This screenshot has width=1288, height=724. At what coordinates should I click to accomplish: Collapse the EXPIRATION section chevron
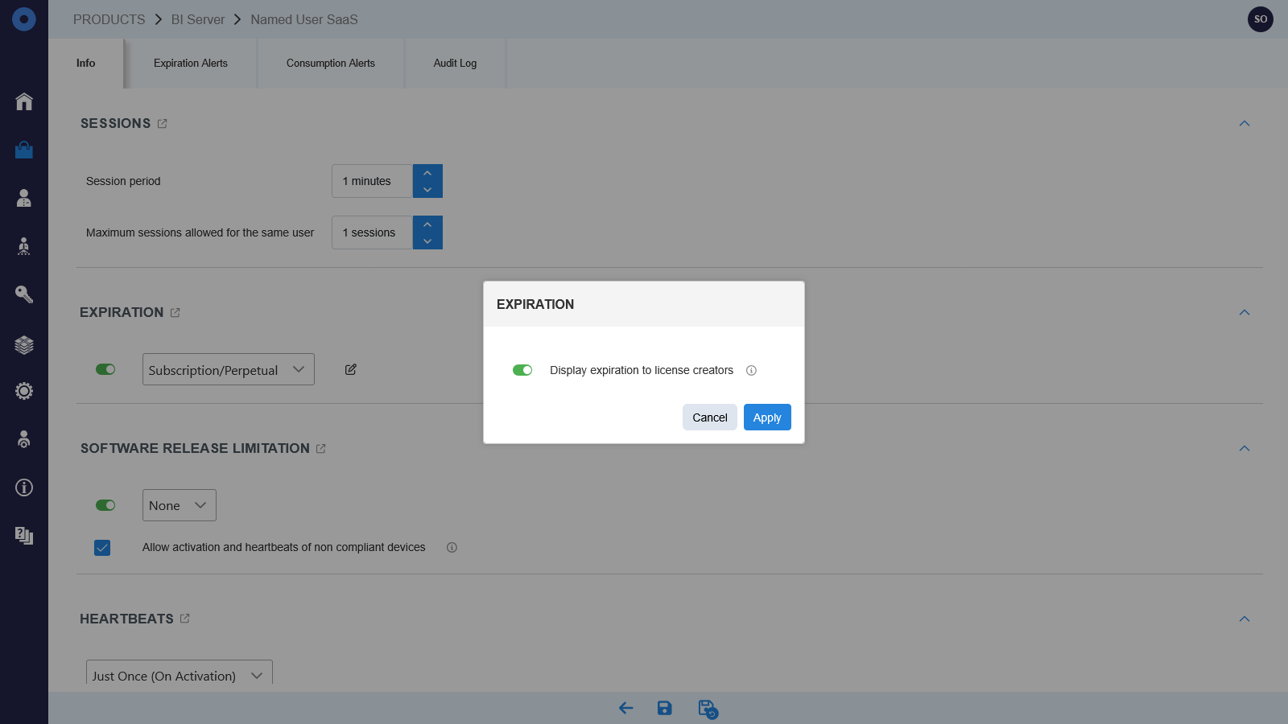click(1245, 312)
